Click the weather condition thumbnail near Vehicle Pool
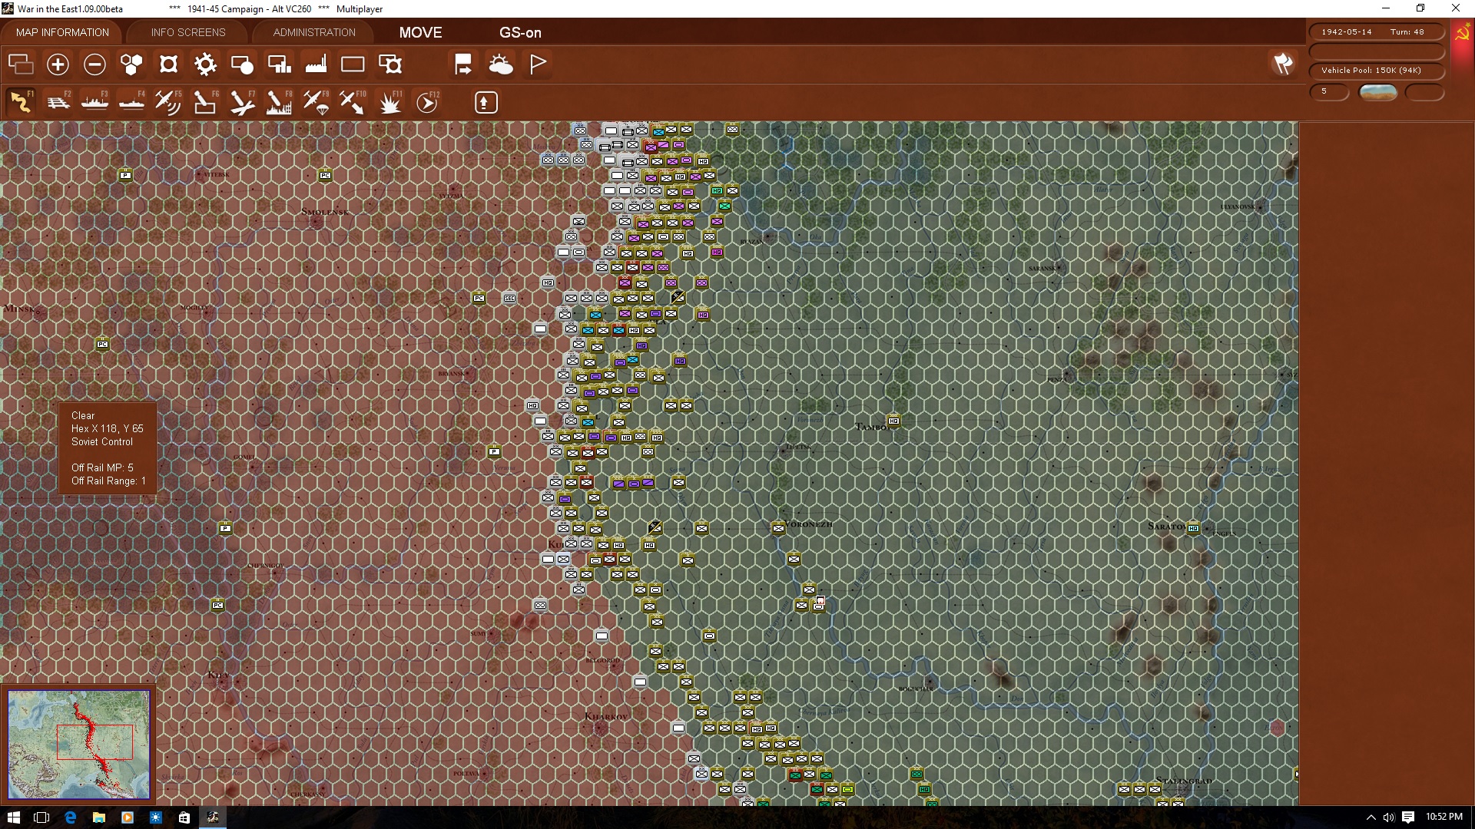The image size is (1475, 829). pos(1377,92)
